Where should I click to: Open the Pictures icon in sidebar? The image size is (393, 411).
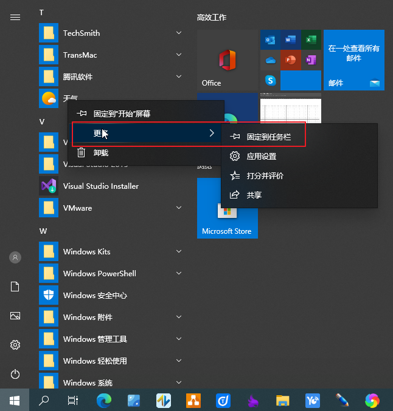tap(15, 316)
